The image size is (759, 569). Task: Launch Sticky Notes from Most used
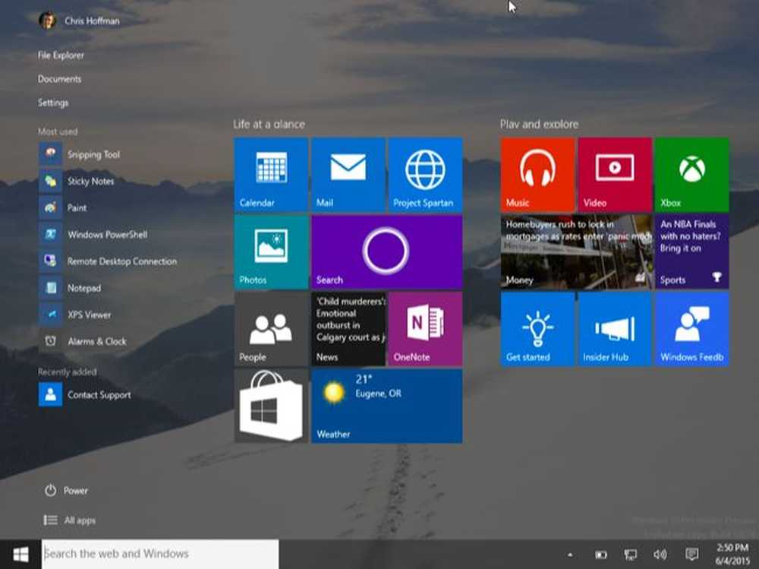(77, 182)
